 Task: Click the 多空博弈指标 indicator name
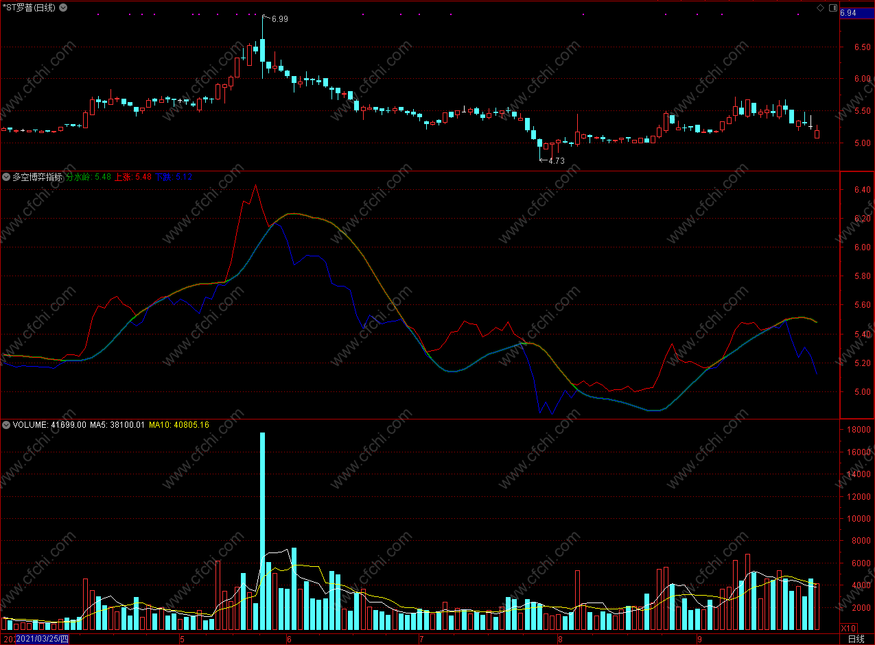click(38, 177)
